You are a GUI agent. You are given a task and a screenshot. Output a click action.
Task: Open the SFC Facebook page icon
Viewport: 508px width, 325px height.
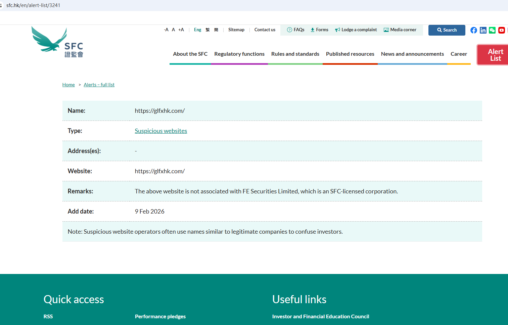(473, 30)
